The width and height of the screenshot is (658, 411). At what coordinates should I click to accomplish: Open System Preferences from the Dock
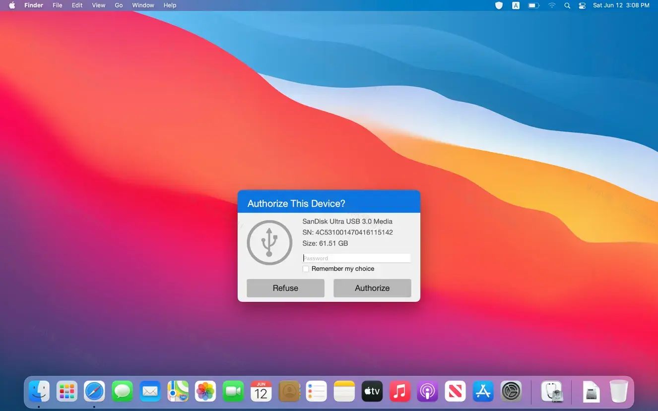511,391
